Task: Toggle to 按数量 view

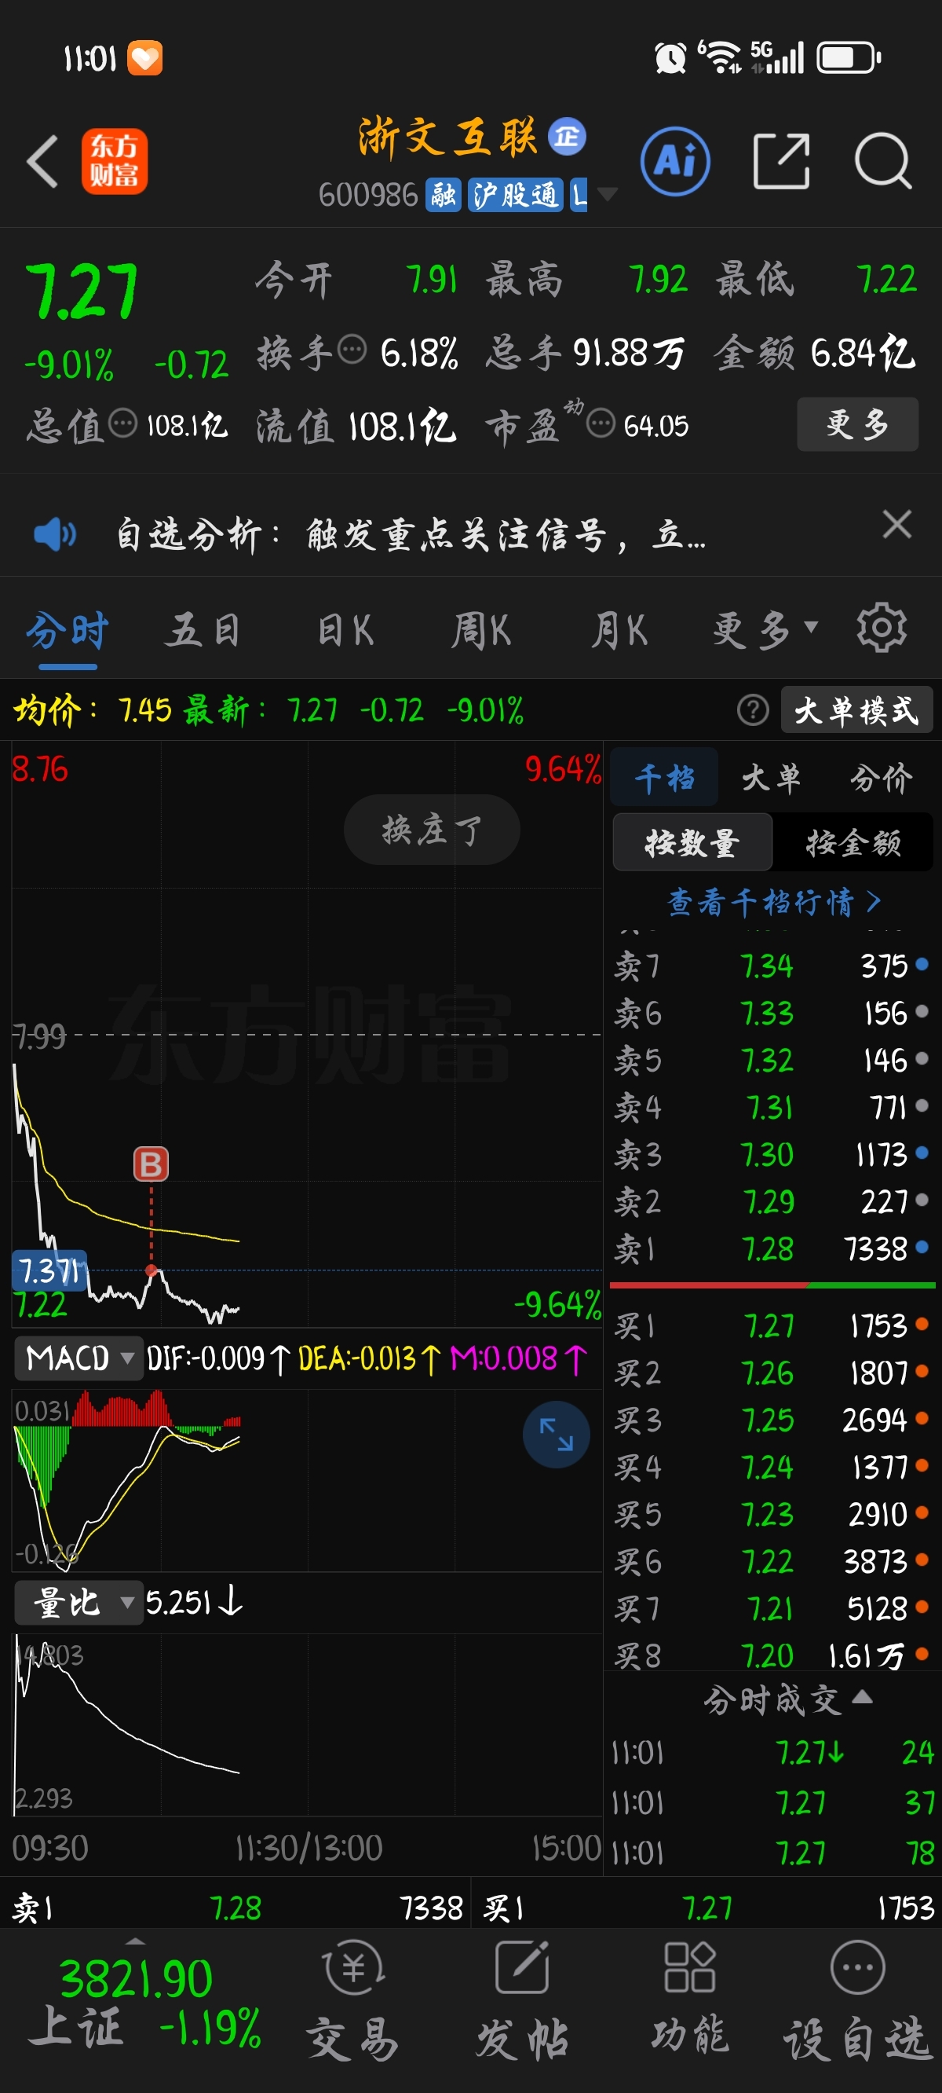Action: [x=692, y=842]
